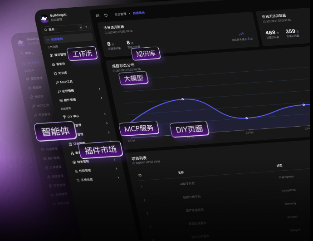The height and width of the screenshot is (241, 313).
Task: Select 数据看板 in the front sidebar
Action: click(68, 38)
